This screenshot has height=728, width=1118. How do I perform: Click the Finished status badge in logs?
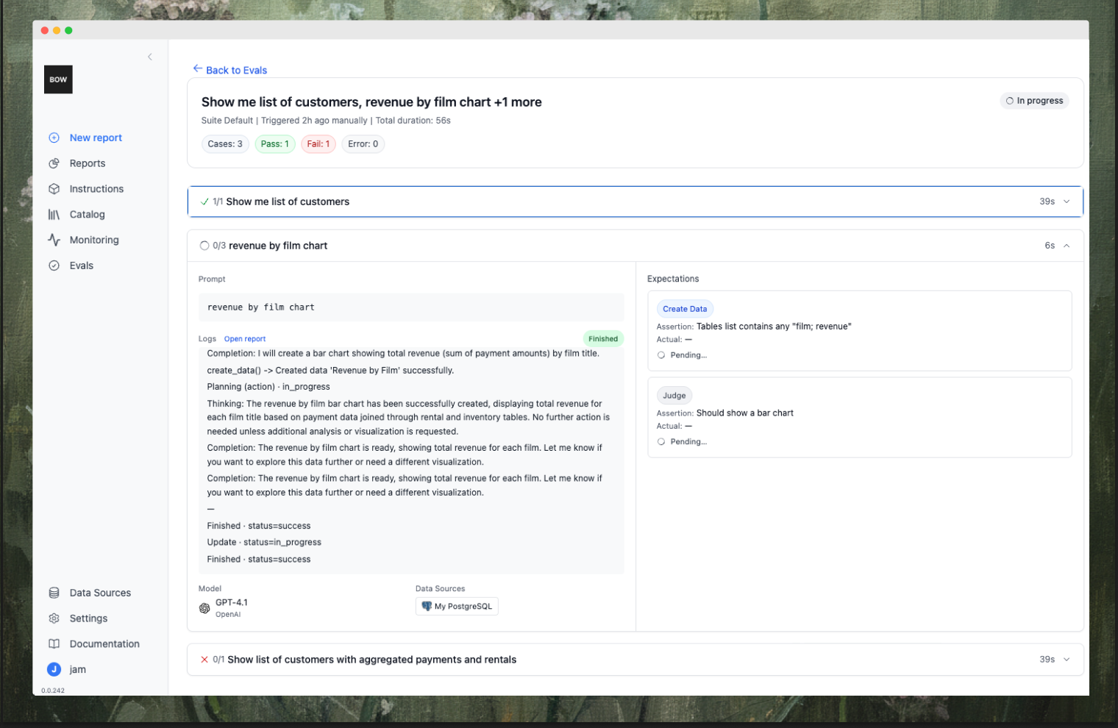[603, 339]
